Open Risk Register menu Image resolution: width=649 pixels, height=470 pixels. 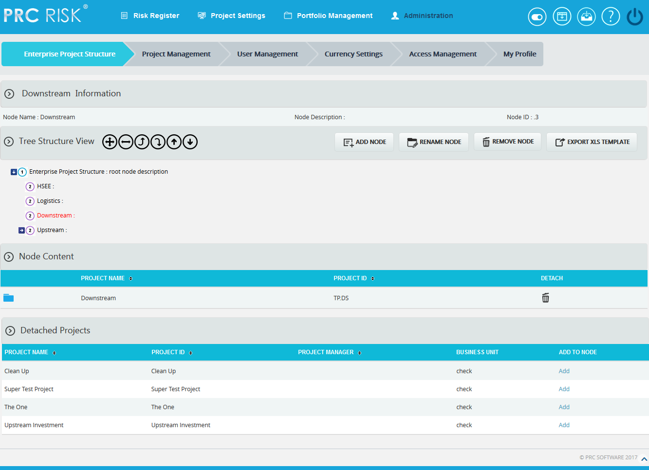point(150,16)
